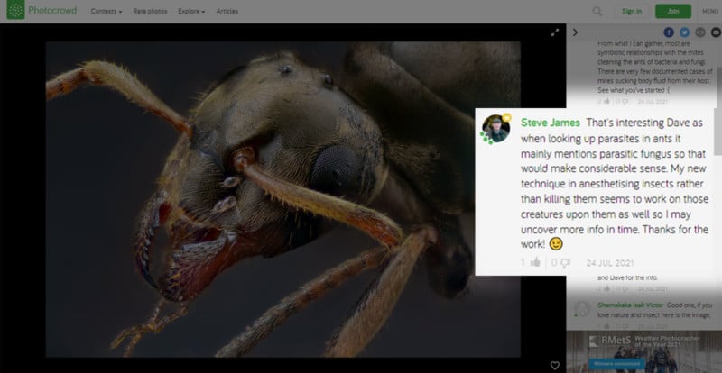Image resolution: width=722 pixels, height=373 pixels.
Task: Favorite the ant photo with heart icon
Action: [555, 365]
